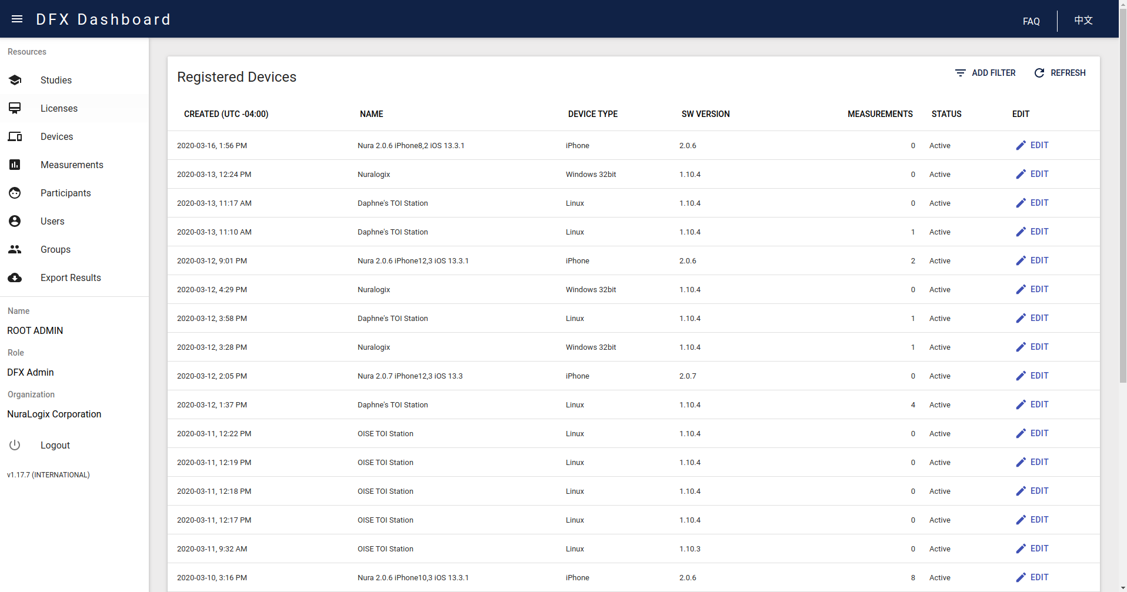Click pencil icon for 2020-03-12, 1:37 PM row
1127x592 pixels.
(1021, 404)
